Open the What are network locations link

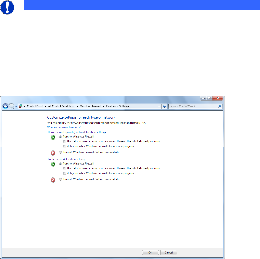(x=64, y=127)
